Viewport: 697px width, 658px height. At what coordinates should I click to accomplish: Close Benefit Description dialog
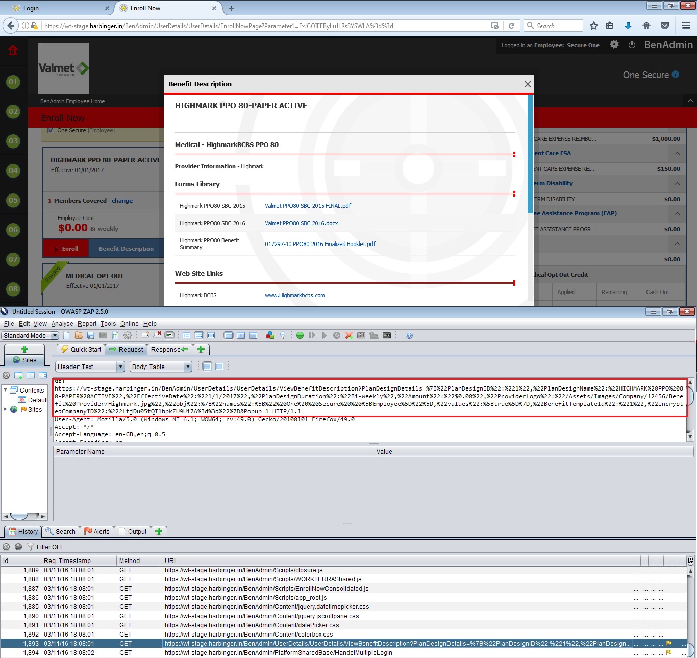pos(528,84)
